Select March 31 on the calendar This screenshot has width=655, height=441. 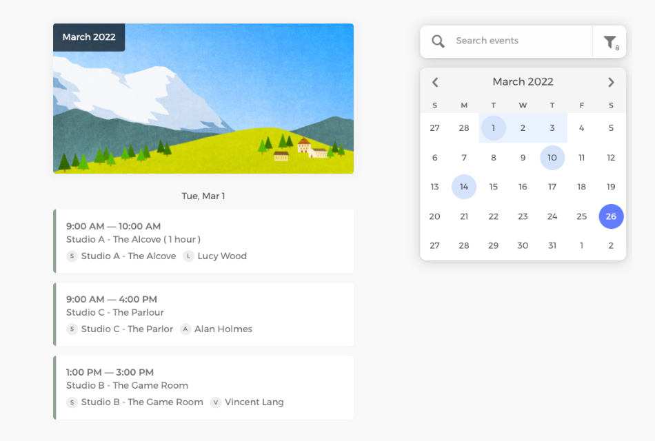[x=552, y=246]
